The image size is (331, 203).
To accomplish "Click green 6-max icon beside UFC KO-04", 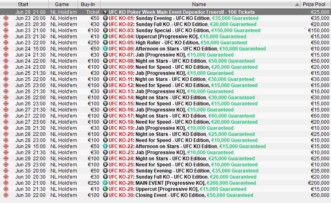I will pos(105,37).
